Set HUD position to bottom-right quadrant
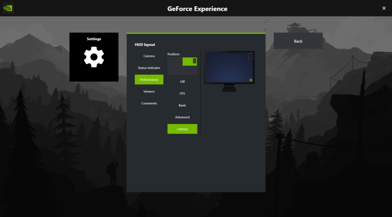This screenshot has width=392, height=217. tap(190, 70)
